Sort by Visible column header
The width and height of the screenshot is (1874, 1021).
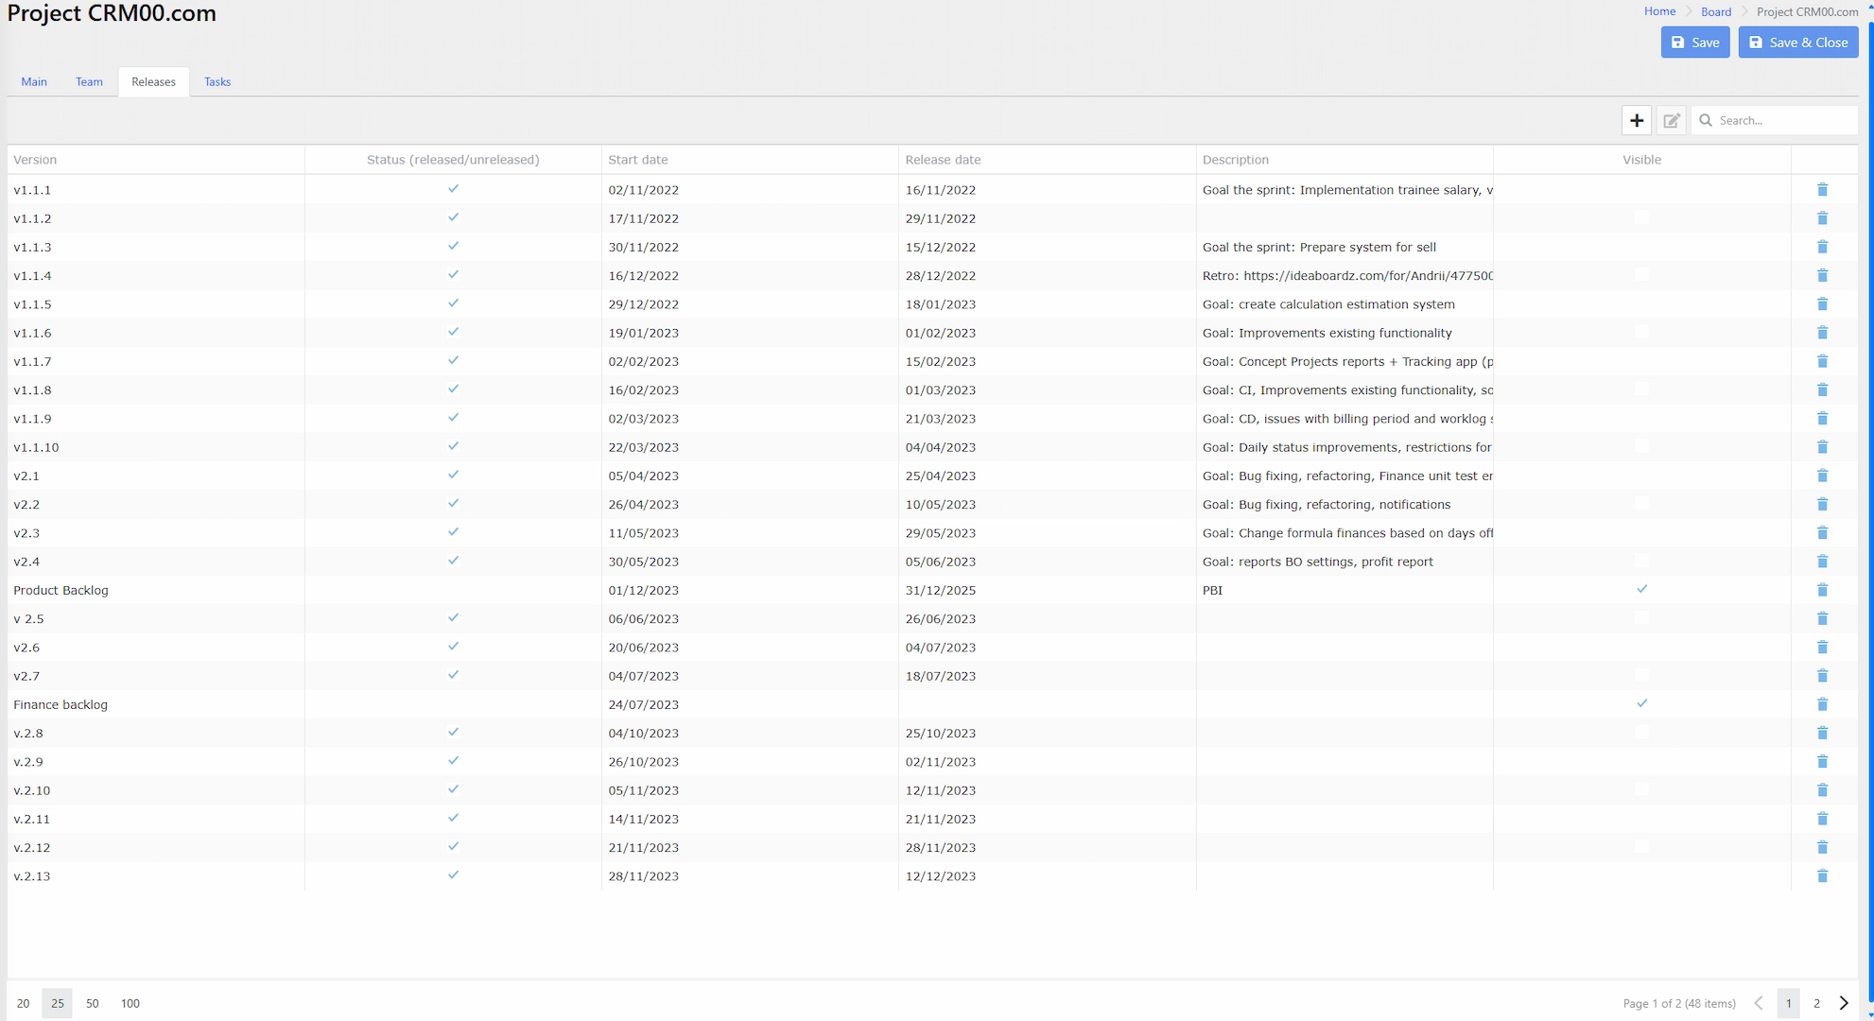coord(1641,160)
